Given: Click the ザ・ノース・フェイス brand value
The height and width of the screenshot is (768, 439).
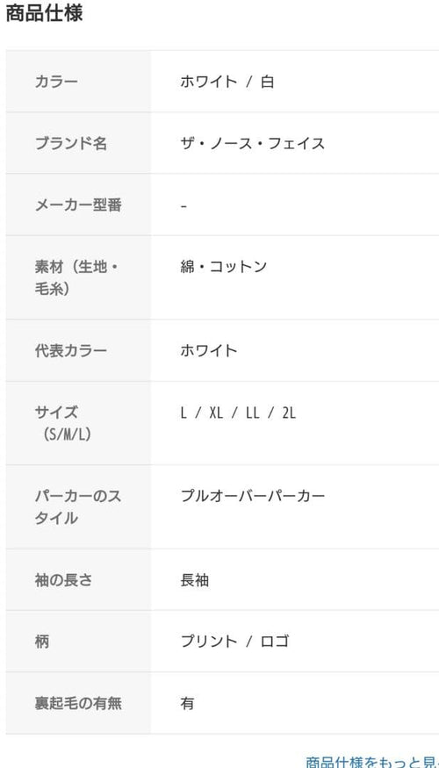Looking at the screenshot, I should [x=252, y=143].
